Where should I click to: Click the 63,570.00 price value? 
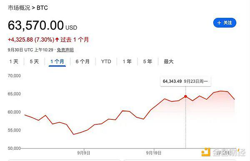[x=36, y=25]
